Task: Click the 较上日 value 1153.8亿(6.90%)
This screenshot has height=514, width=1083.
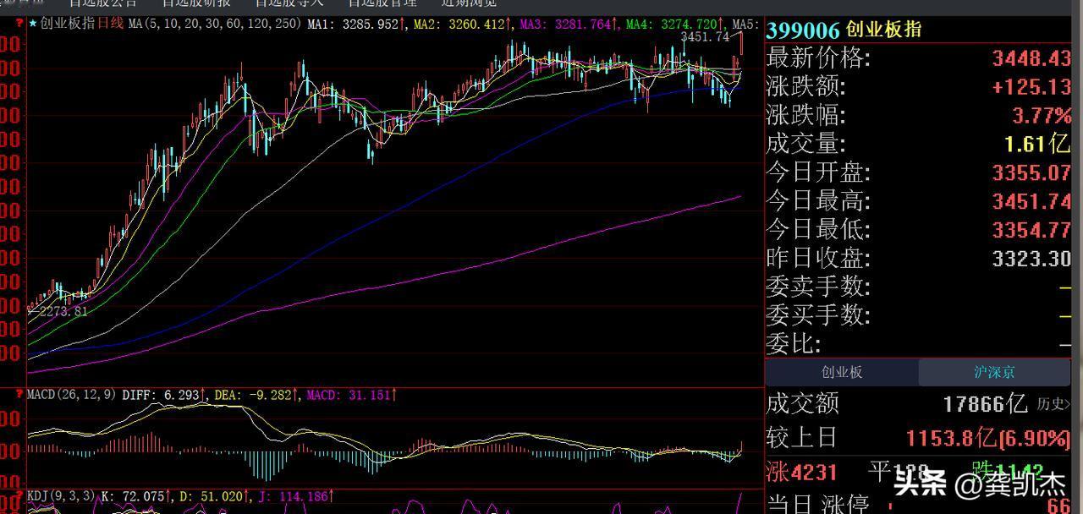Action: click(x=988, y=438)
